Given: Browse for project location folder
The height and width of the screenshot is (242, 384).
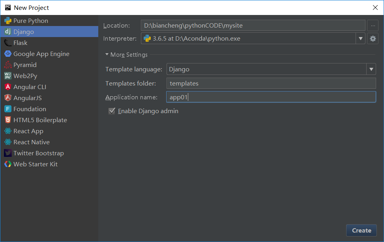Looking at the screenshot, I should point(373,26).
